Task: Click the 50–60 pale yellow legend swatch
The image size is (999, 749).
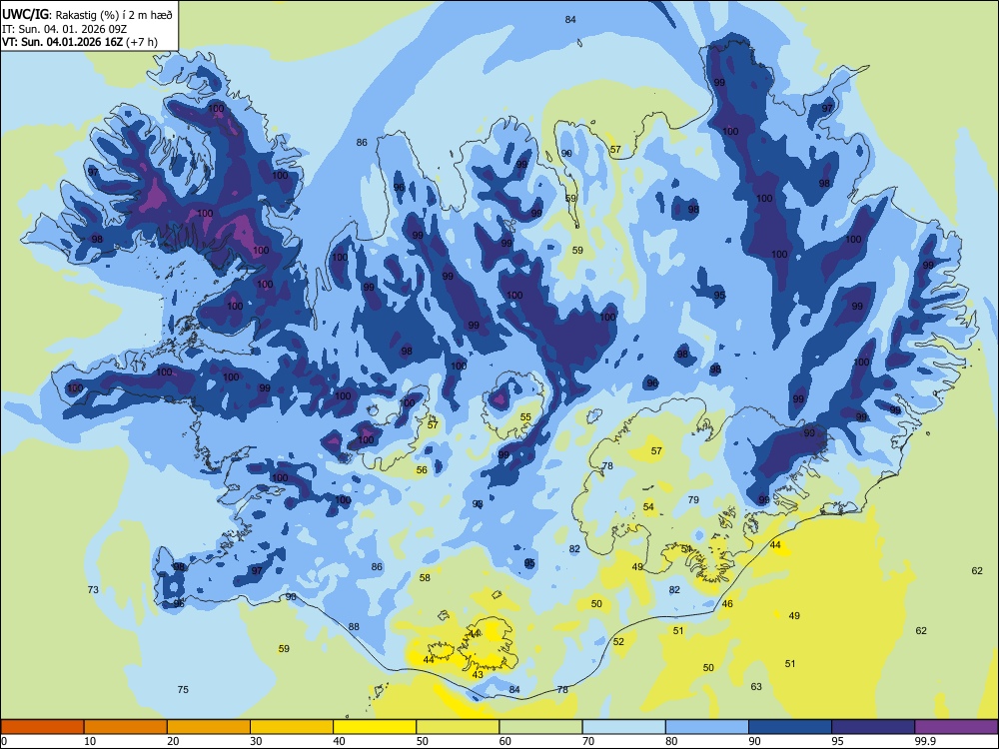Action: click(x=459, y=727)
